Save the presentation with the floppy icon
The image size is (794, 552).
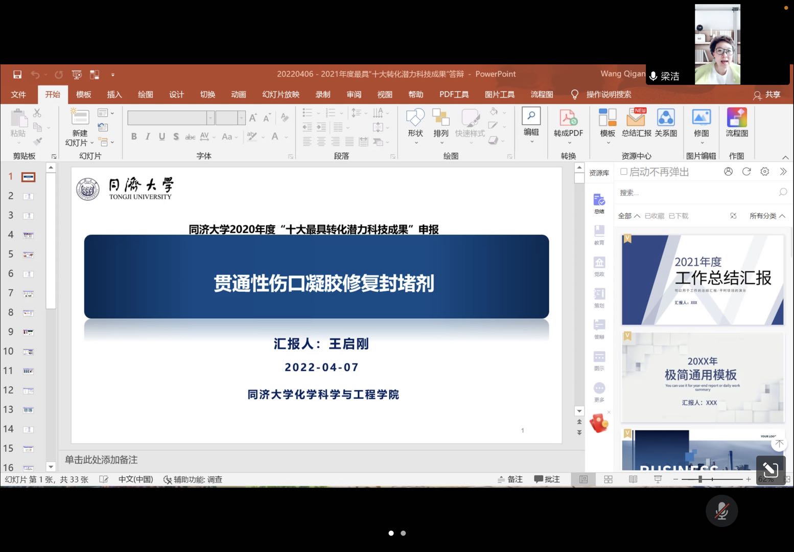coord(17,75)
